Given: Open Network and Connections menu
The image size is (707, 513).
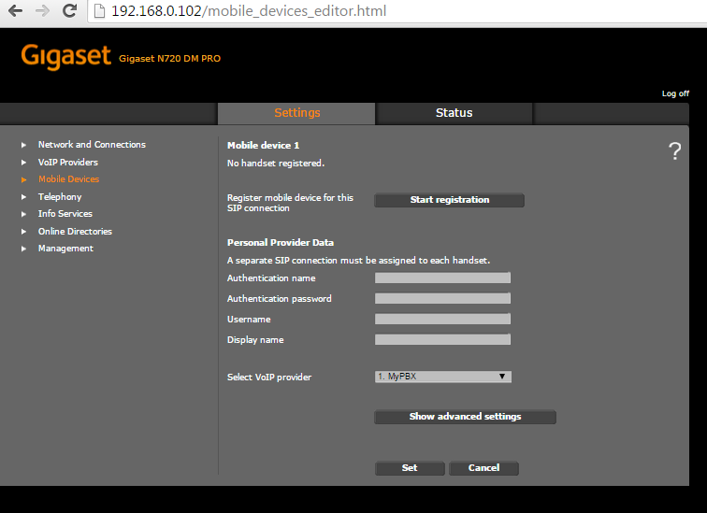Looking at the screenshot, I should pyautogui.click(x=92, y=145).
